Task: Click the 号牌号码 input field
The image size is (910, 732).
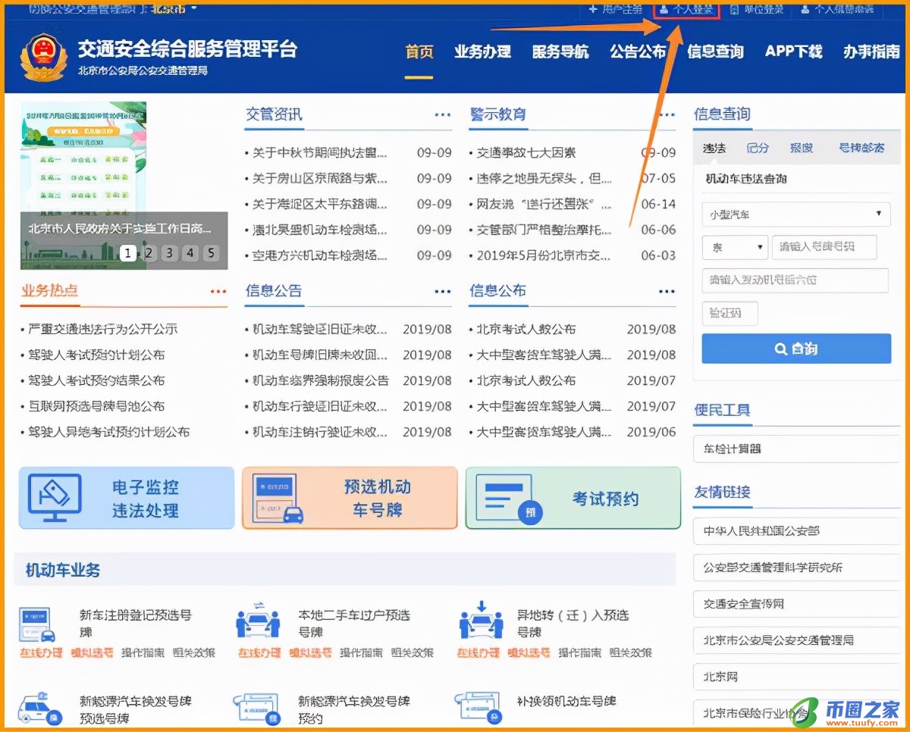Action: click(x=824, y=247)
